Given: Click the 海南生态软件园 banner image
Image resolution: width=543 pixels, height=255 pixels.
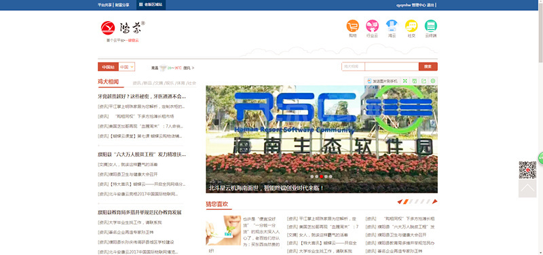Looking at the screenshot, I should [322, 139].
